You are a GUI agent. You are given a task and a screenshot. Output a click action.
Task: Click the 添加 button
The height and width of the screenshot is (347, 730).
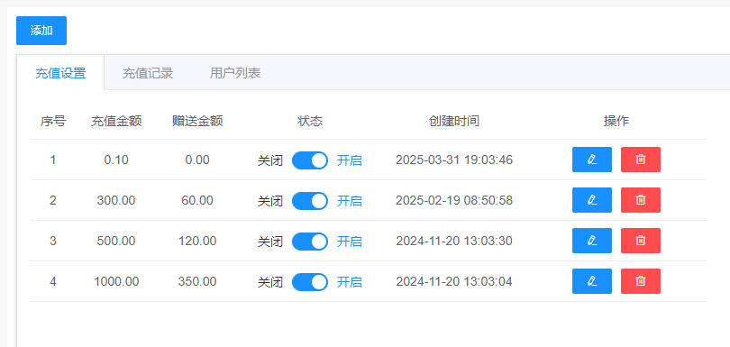tap(41, 31)
